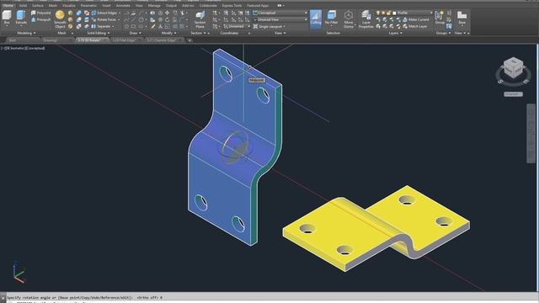Expand the Groups panel
The width and height of the screenshot is (539, 303).
click(443, 33)
